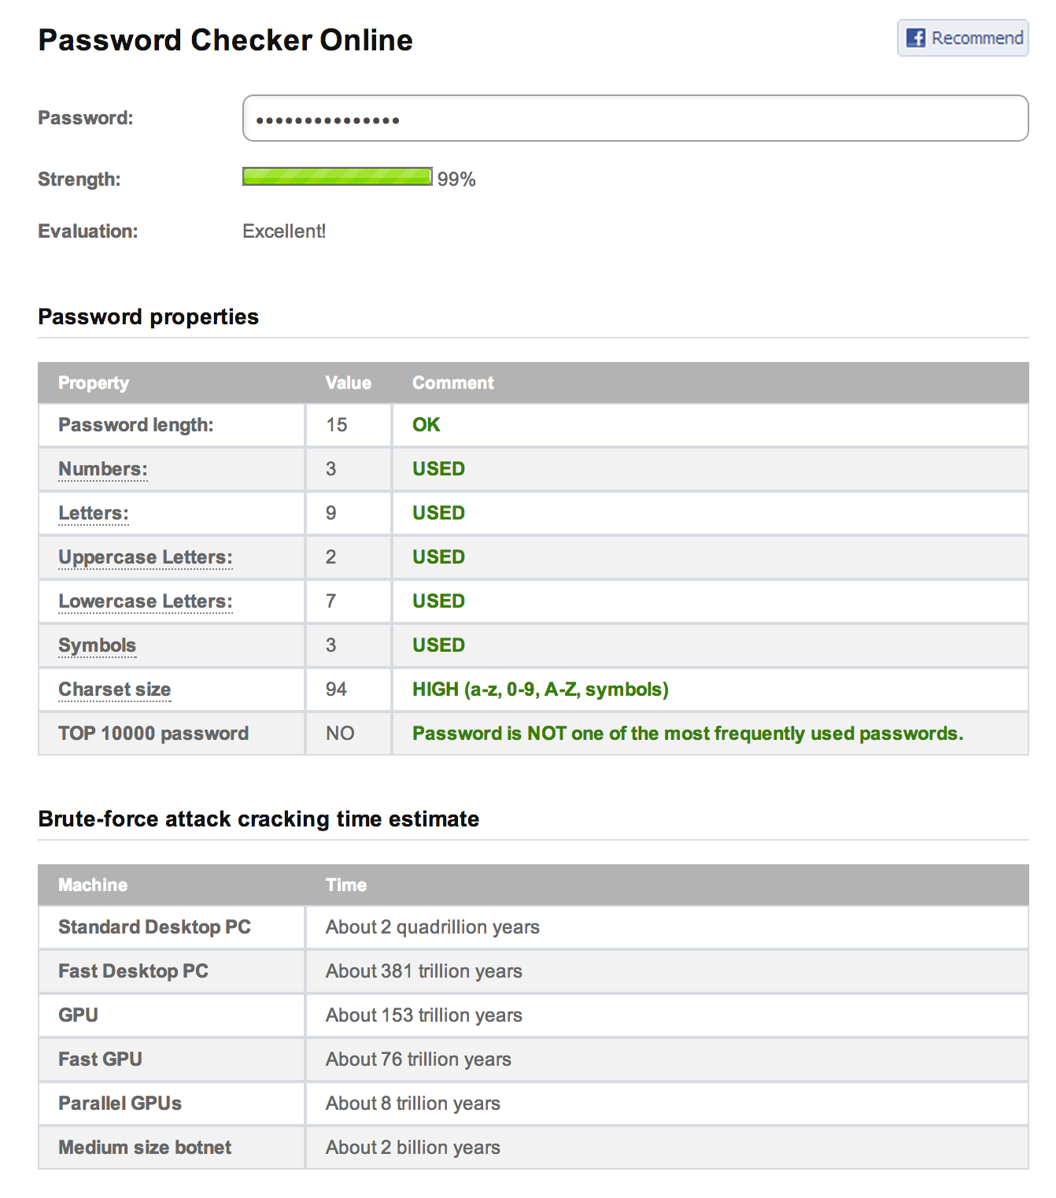Click the Excellent! evaluation text
The image size is (1056, 1198).
pos(284,231)
